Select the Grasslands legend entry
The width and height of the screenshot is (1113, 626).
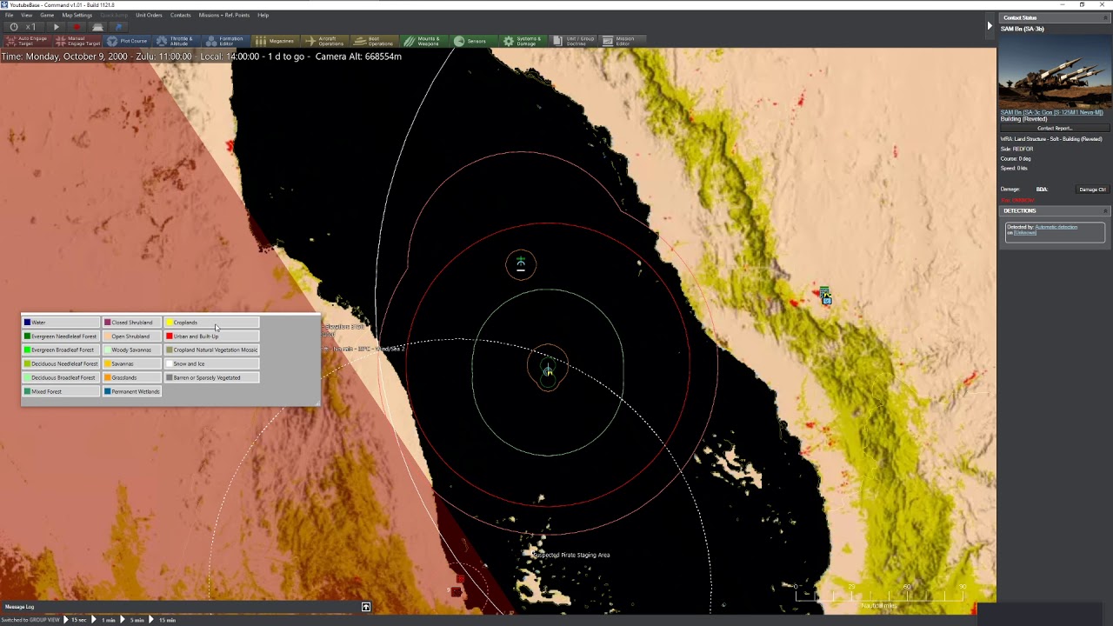click(x=132, y=378)
